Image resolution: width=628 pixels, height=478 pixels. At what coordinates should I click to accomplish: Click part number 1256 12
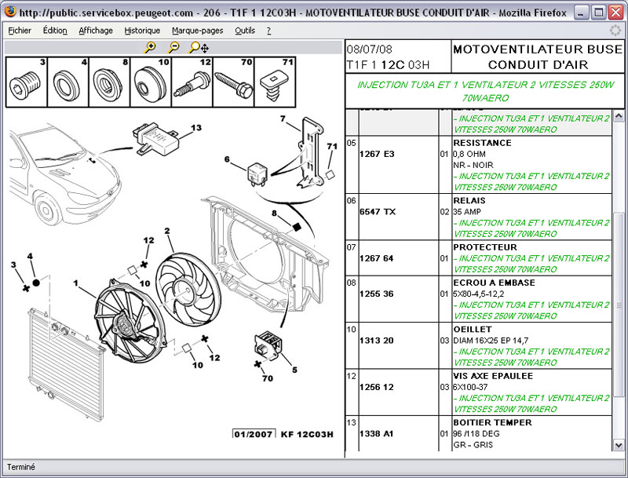point(376,387)
